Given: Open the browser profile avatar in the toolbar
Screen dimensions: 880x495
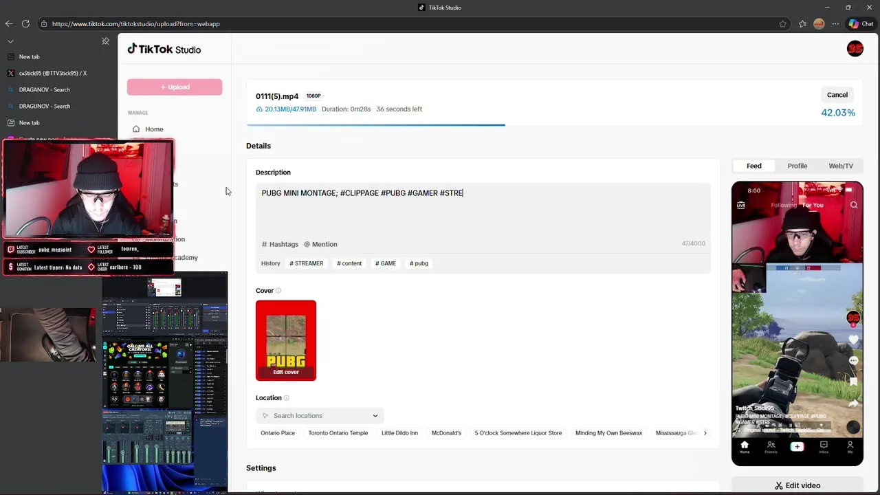Looking at the screenshot, I should point(819,23).
